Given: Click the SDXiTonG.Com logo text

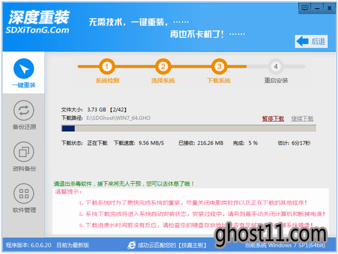Looking at the screenshot, I should click(x=37, y=30).
